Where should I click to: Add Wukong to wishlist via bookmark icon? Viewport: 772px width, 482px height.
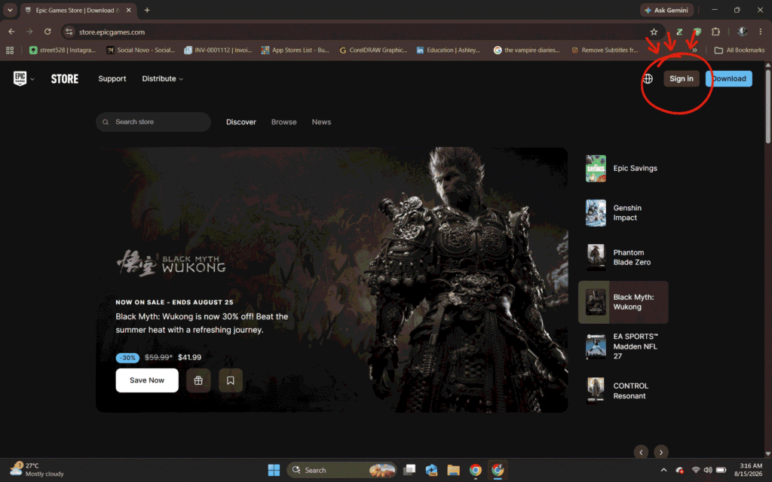click(231, 380)
